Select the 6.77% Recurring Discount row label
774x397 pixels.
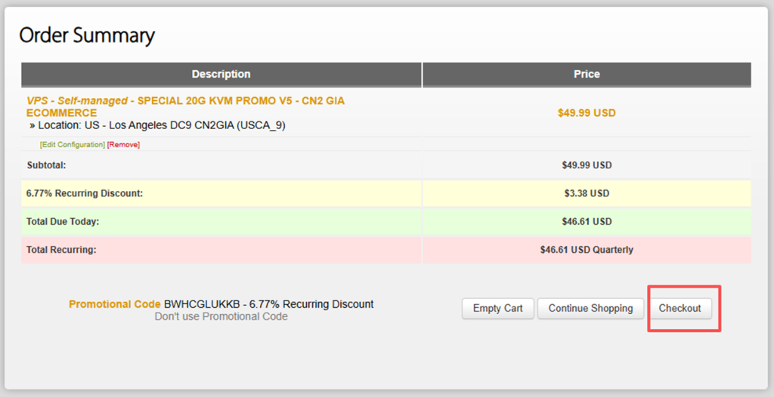[x=85, y=193]
